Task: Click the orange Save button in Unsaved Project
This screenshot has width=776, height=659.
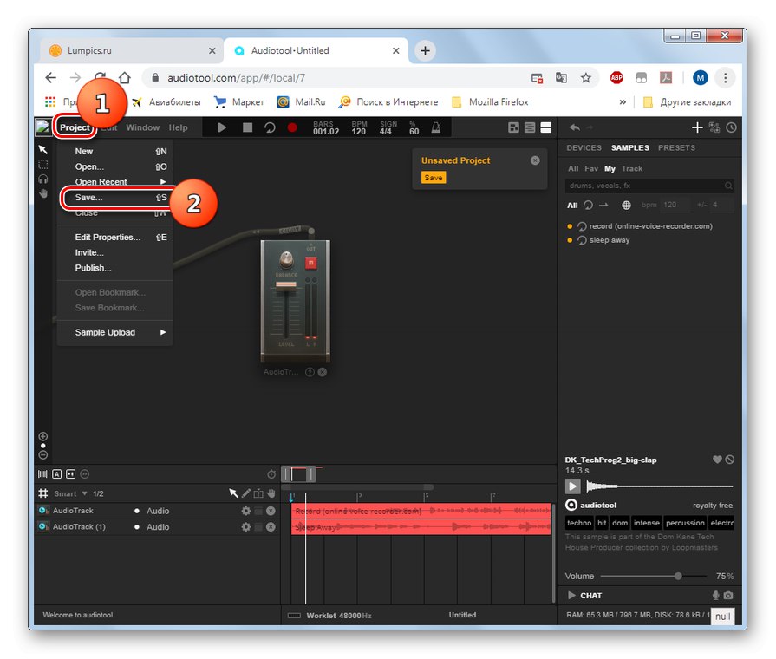Action: click(x=434, y=178)
